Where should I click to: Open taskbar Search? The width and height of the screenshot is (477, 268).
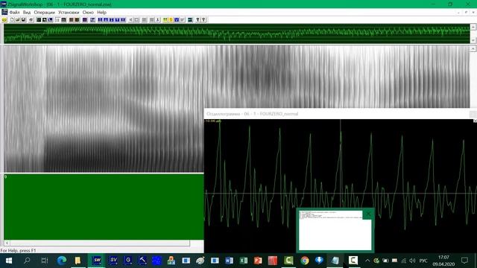(27, 261)
